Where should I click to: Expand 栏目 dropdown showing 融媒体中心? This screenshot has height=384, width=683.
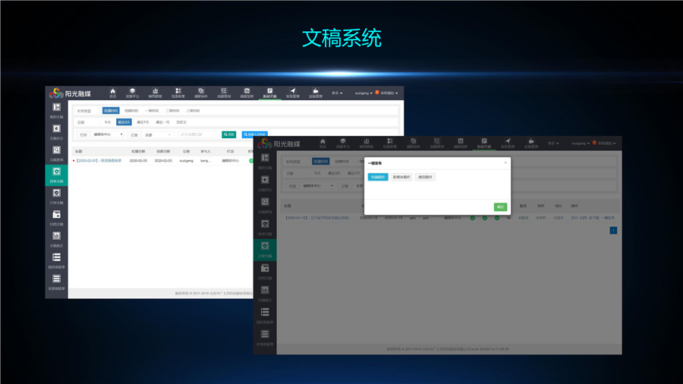[x=107, y=134]
